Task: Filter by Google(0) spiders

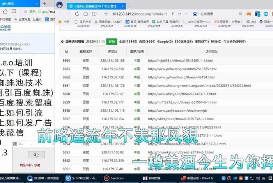Action: (165, 42)
